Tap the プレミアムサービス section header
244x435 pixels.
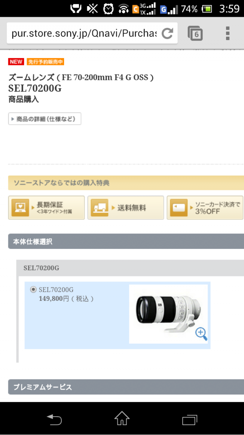tap(126, 387)
